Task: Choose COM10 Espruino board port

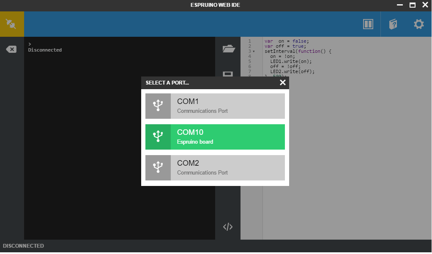Action: 215,137
